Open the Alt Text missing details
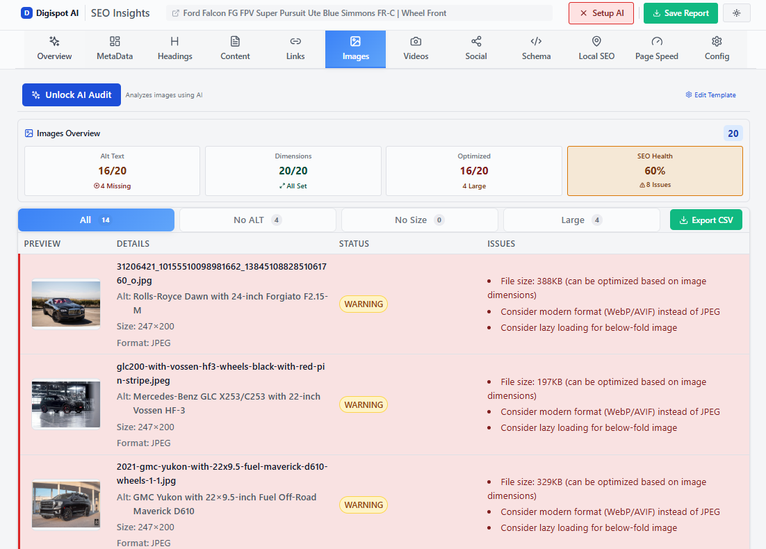This screenshot has width=766, height=549. pyautogui.click(x=112, y=170)
